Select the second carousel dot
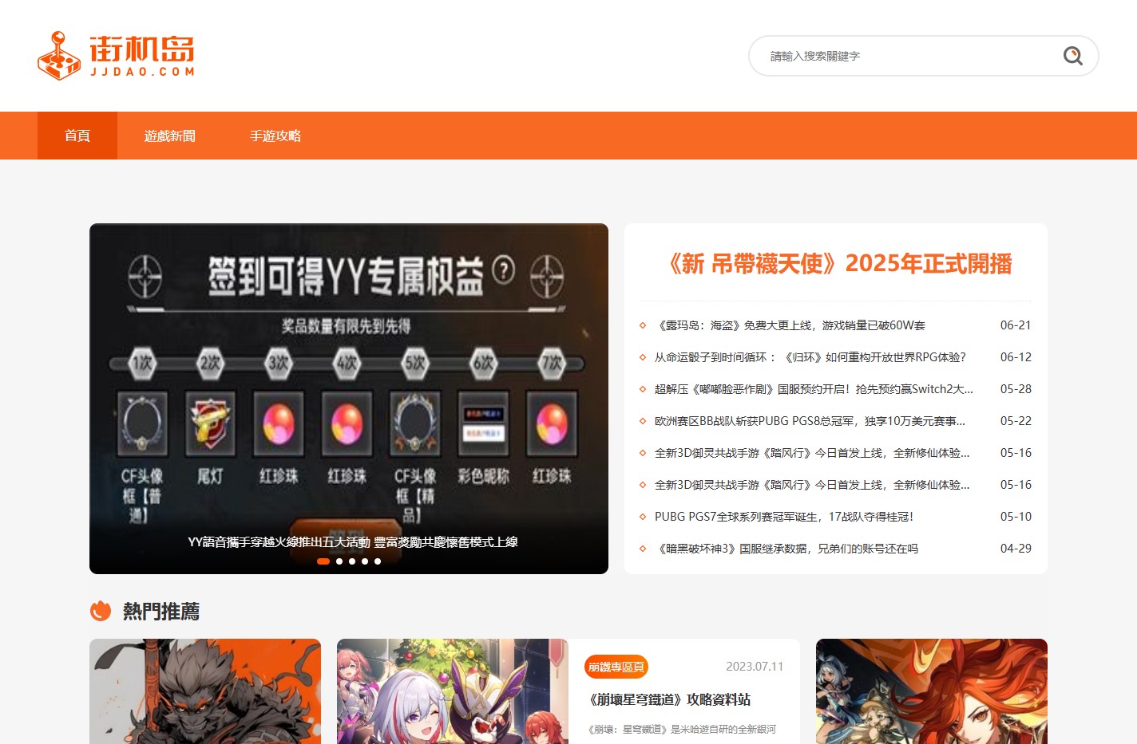This screenshot has height=744, width=1137. 339,561
